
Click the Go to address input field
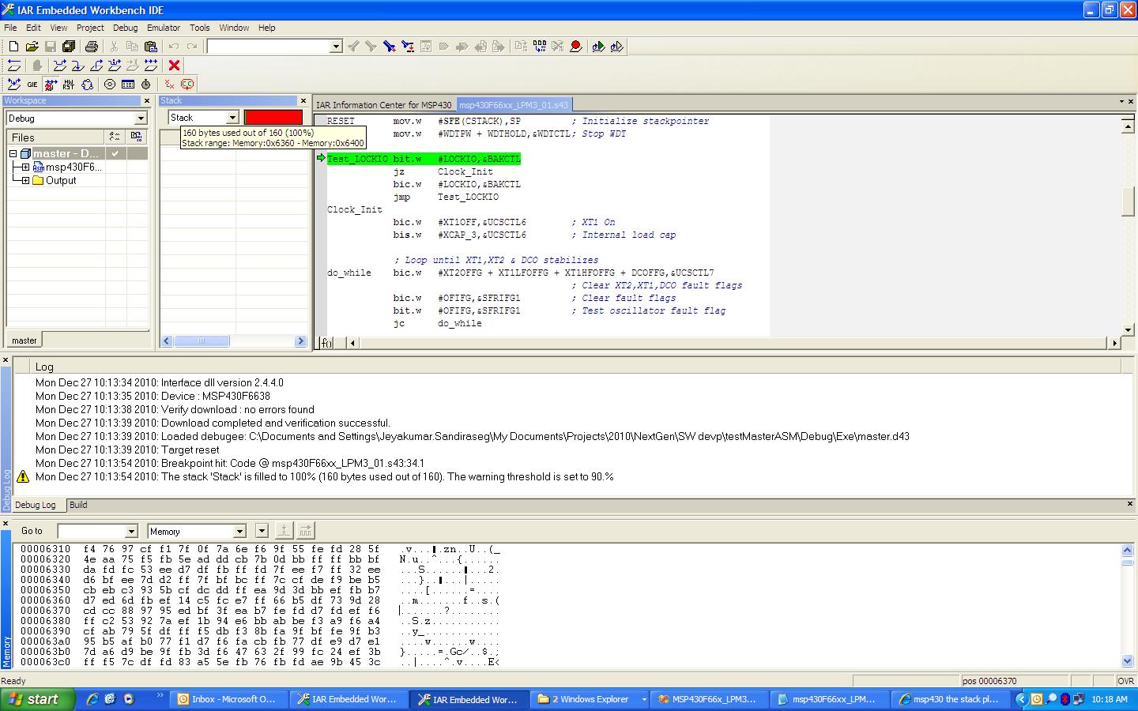pyautogui.click(x=91, y=532)
